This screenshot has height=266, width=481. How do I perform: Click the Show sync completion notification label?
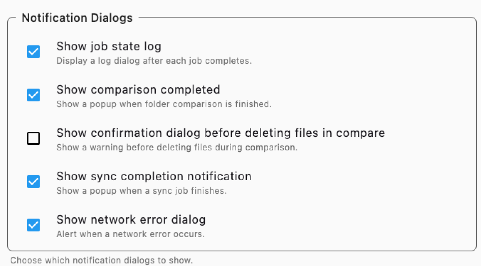pyautogui.click(x=154, y=176)
